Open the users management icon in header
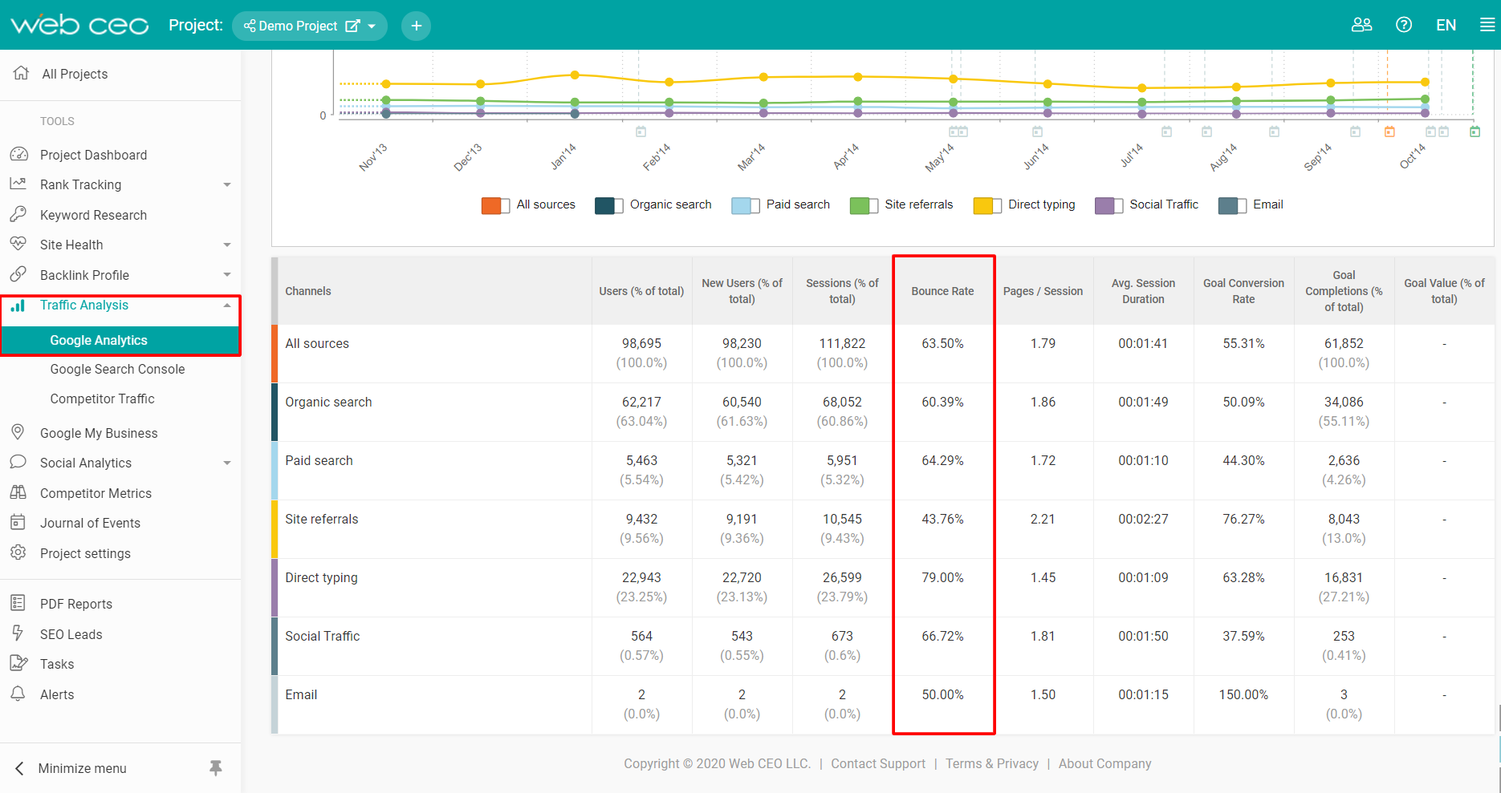The height and width of the screenshot is (793, 1501). (1361, 25)
